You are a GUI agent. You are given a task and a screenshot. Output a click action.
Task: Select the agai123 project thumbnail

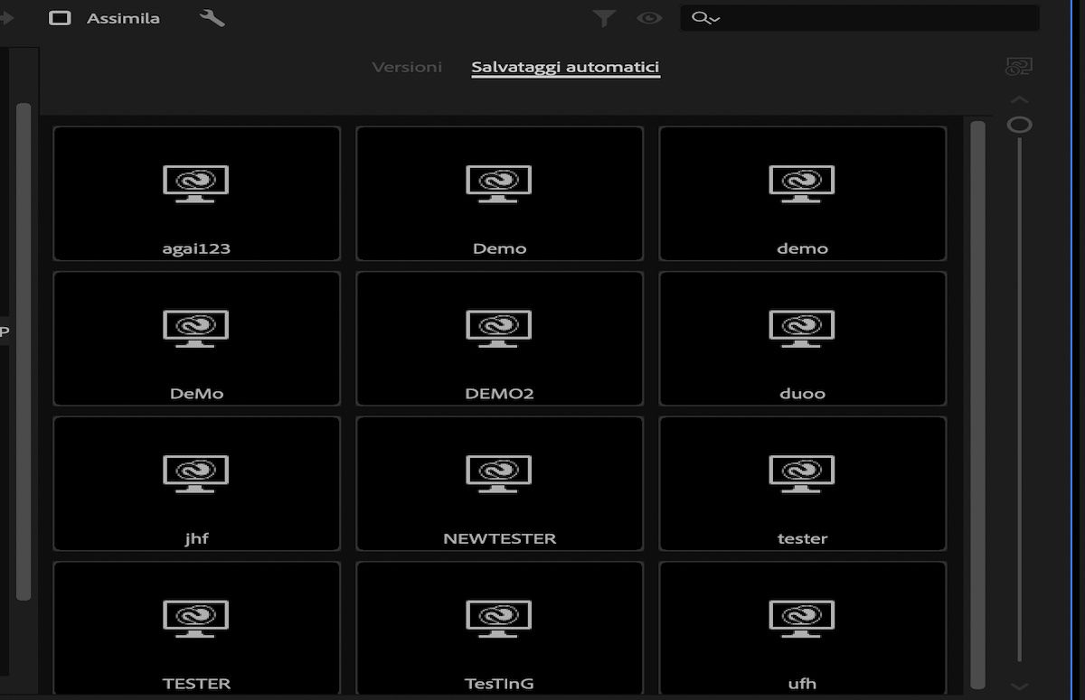[x=196, y=193]
